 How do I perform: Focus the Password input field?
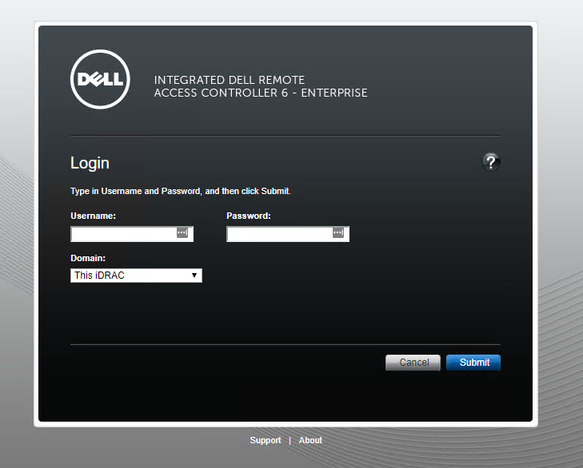288,234
